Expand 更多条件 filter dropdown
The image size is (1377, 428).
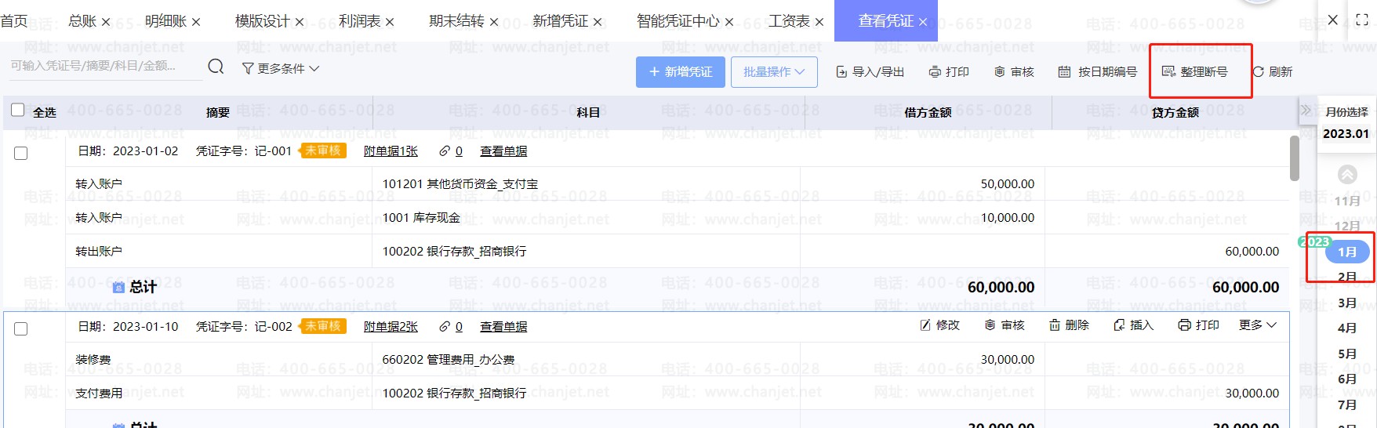coord(281,69)
